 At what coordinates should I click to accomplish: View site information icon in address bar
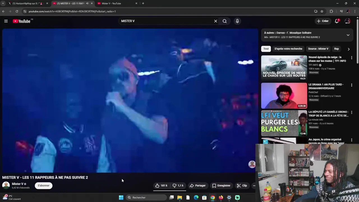click(25, 11)
